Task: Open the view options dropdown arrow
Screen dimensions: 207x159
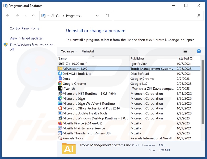Action: 191,51
